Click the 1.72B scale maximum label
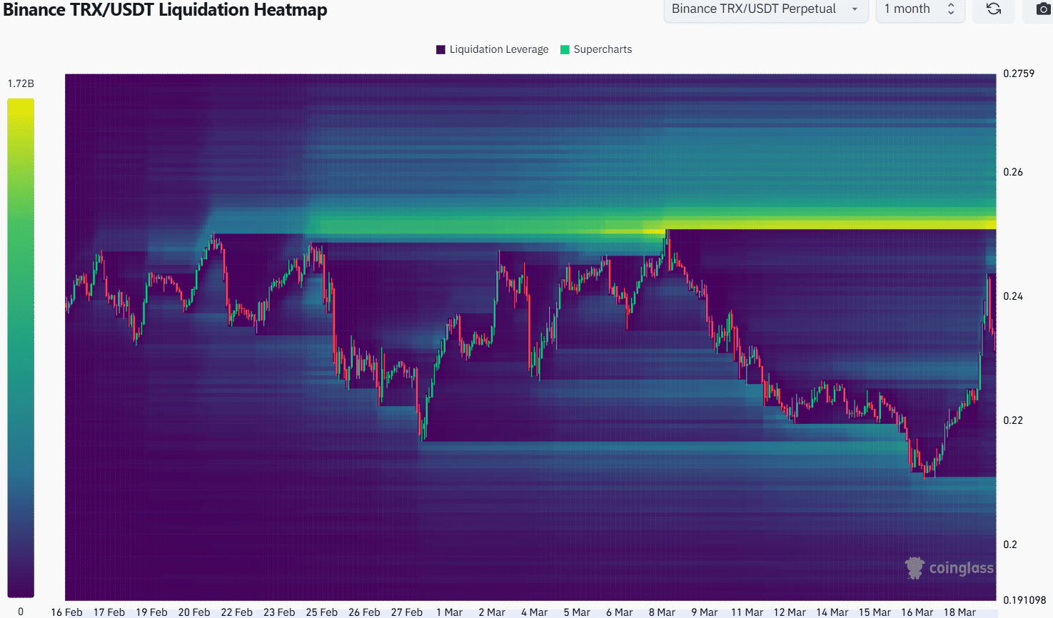This screenshot has width=1053, height=618. 21,83
